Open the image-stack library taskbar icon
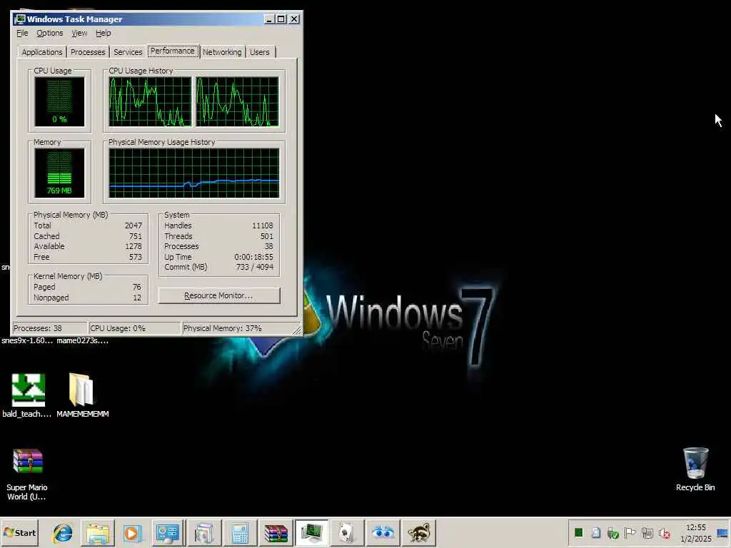The width and height of the screenshot is (731, 548). [203, 533]
